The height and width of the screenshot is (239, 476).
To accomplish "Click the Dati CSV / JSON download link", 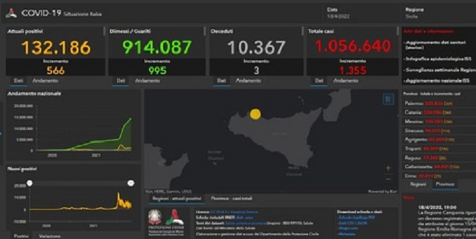I will tap(352, 223).
